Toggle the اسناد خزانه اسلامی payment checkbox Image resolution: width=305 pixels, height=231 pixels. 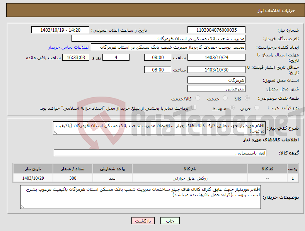[194, 107]
